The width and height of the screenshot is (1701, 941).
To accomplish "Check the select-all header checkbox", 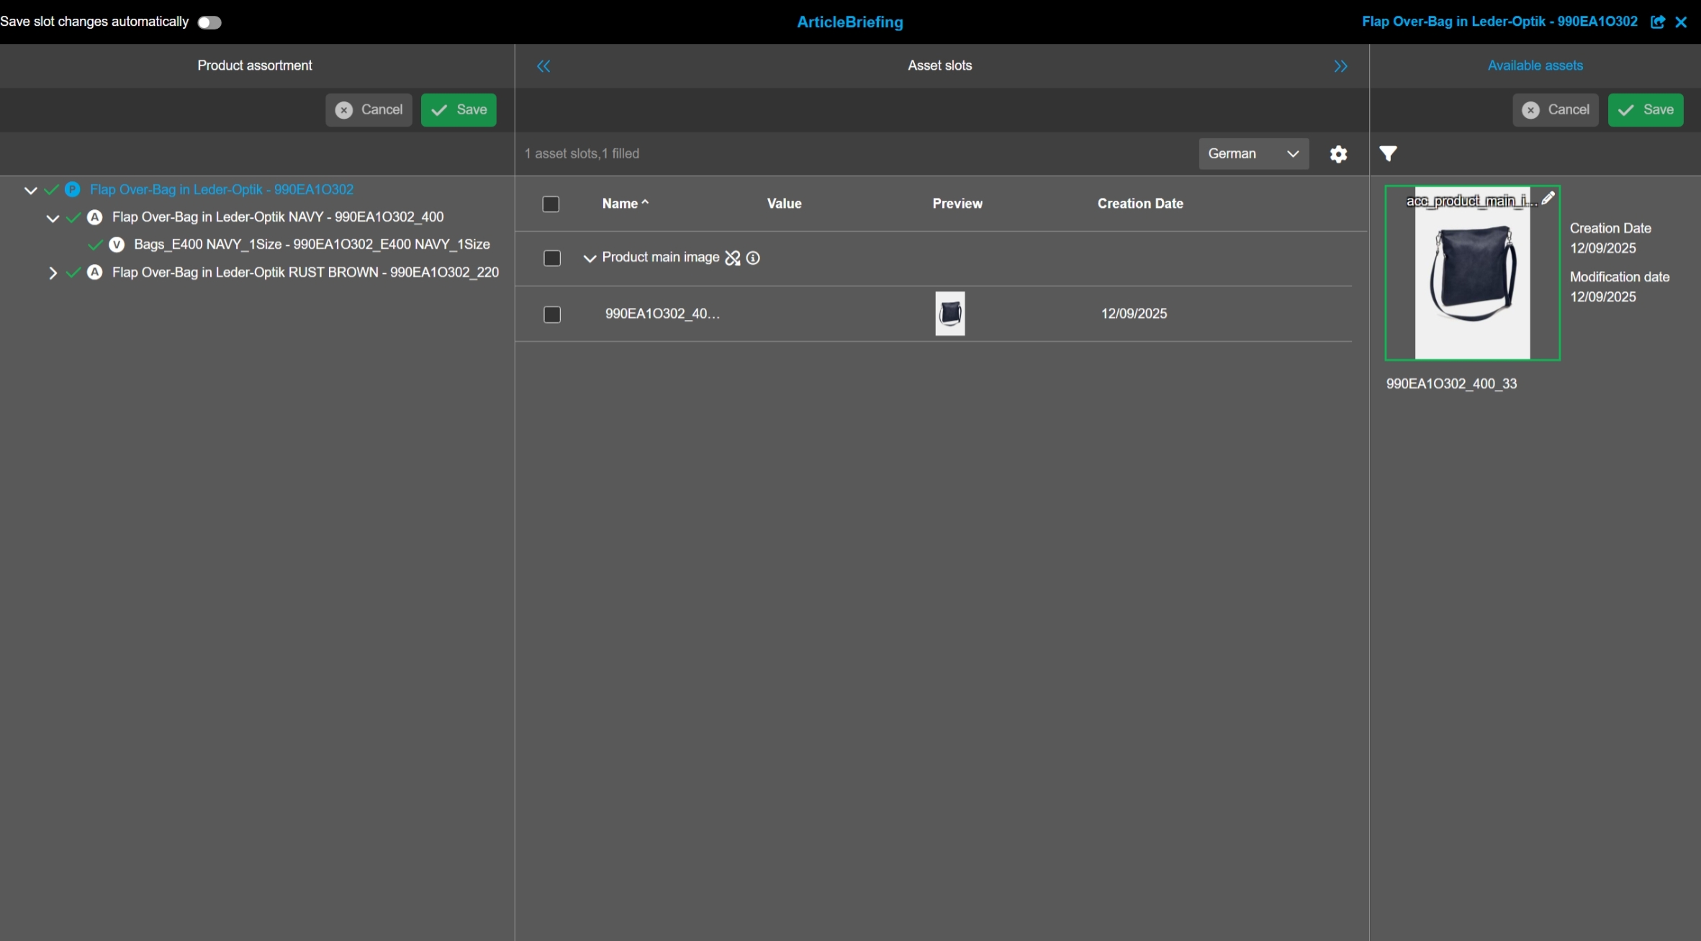I will pos(551,204).
